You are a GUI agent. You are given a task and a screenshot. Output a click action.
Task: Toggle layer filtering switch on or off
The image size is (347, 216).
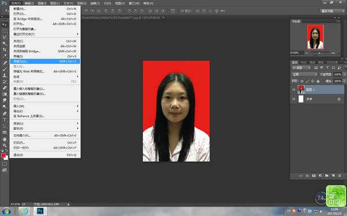click(x=345, y=67)
